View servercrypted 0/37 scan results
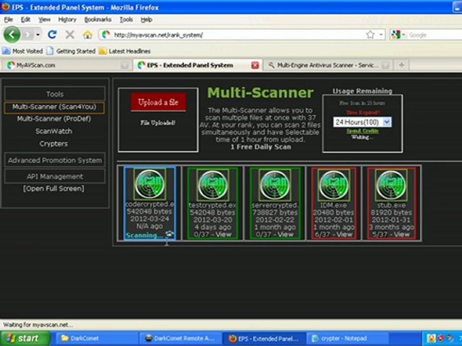 tap(285, 235)
